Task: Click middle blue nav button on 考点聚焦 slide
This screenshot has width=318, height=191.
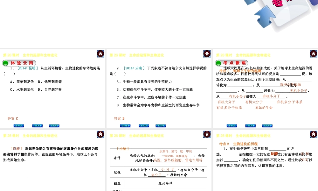Action: click(x=250, y=126)
